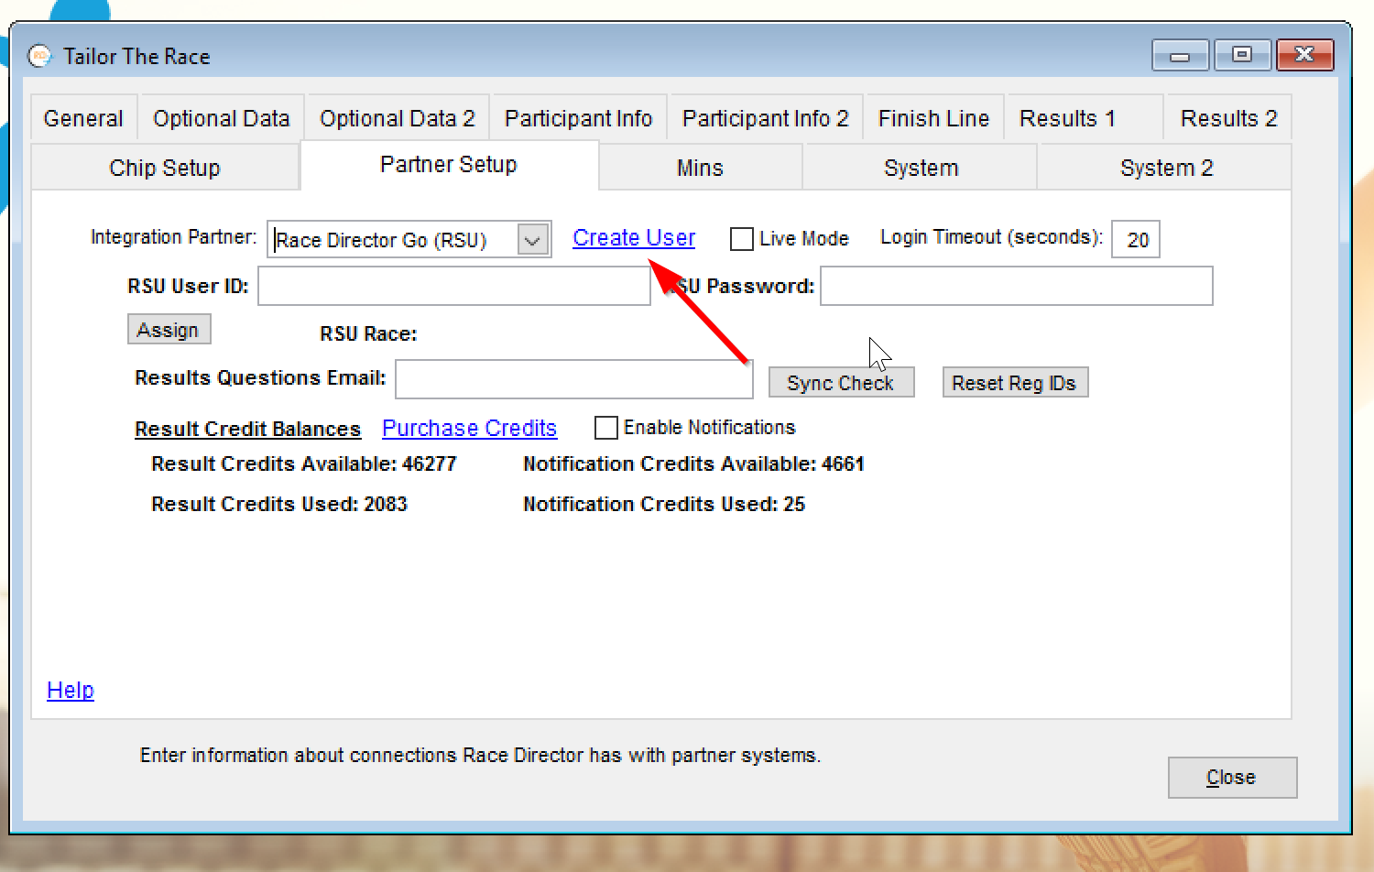
Task: Open the Optional Data tab
Action: [x=221, y=118]
